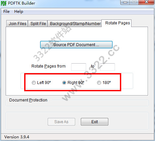Click the Document Protection group label
This screenshot has height=141, width=155.
click(28, 100)
